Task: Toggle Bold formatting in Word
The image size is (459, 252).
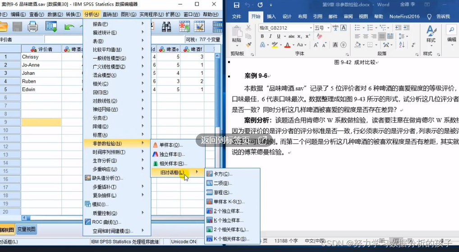Action: (262, 37)
